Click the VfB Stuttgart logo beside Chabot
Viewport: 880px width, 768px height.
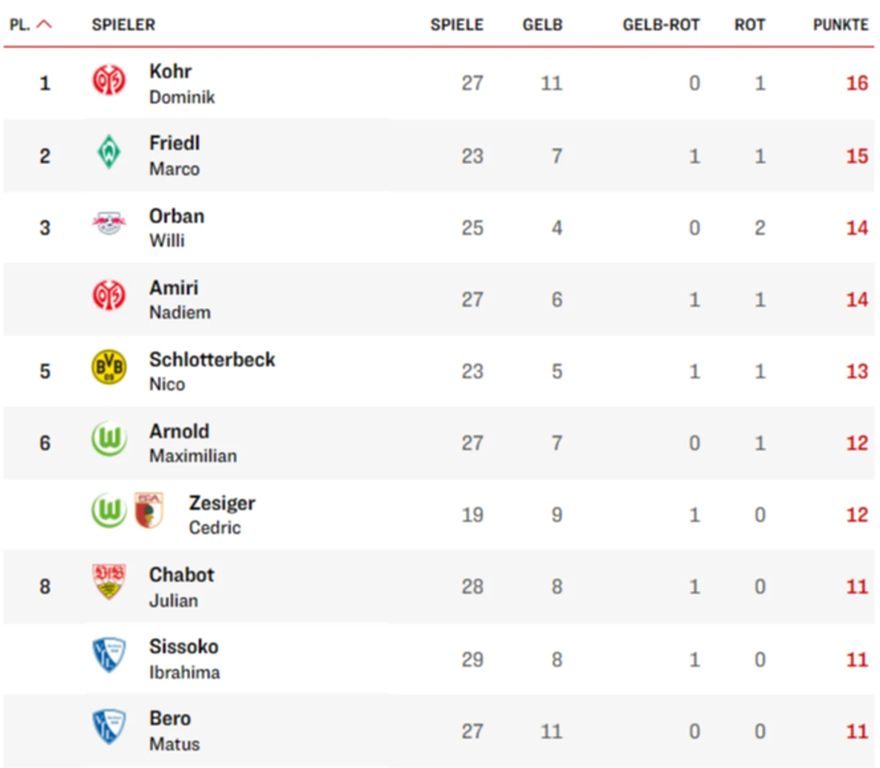pyautogui.click(x=108, y=582)
